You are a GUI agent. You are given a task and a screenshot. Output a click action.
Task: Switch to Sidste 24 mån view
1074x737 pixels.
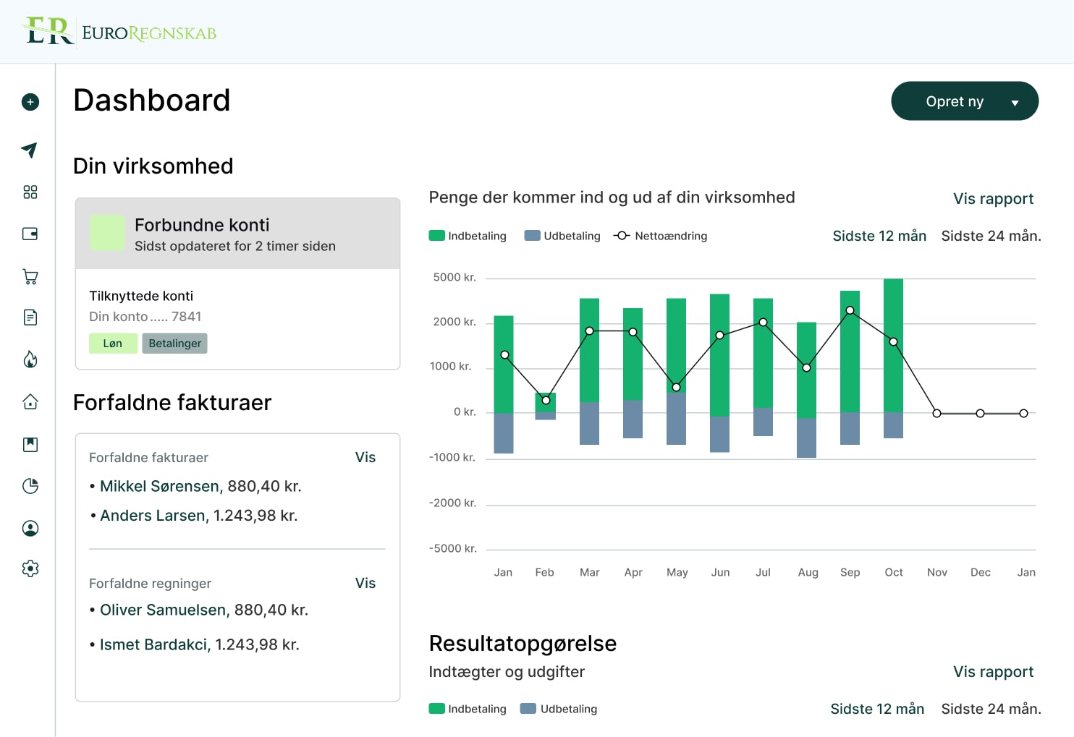coord(991,236)
